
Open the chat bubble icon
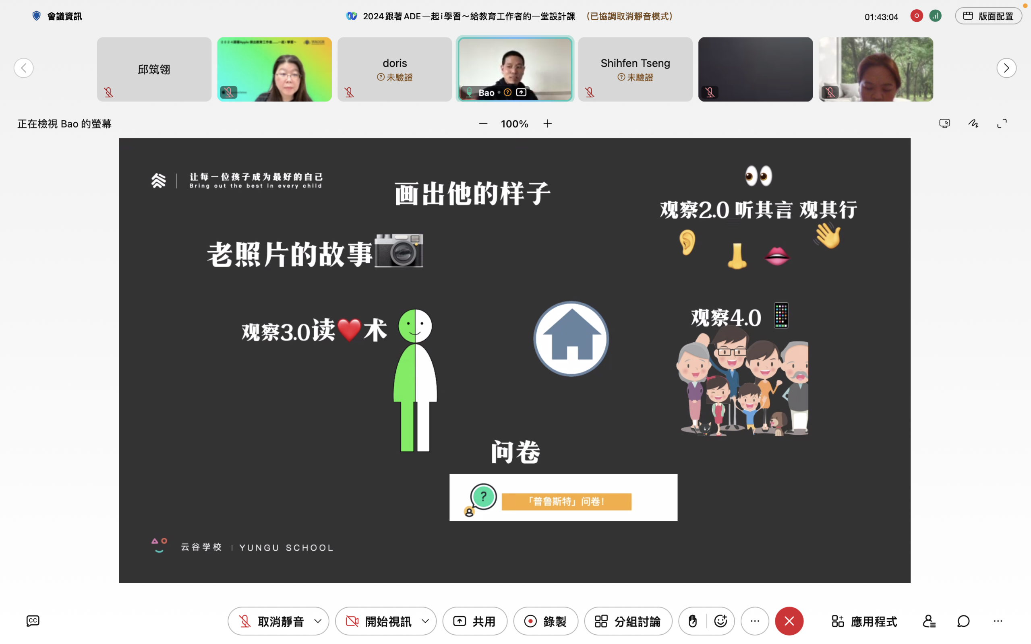(x=963, y=621)
